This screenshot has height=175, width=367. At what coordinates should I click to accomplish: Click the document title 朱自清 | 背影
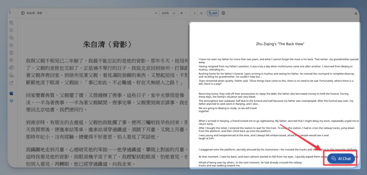point(34,13)
